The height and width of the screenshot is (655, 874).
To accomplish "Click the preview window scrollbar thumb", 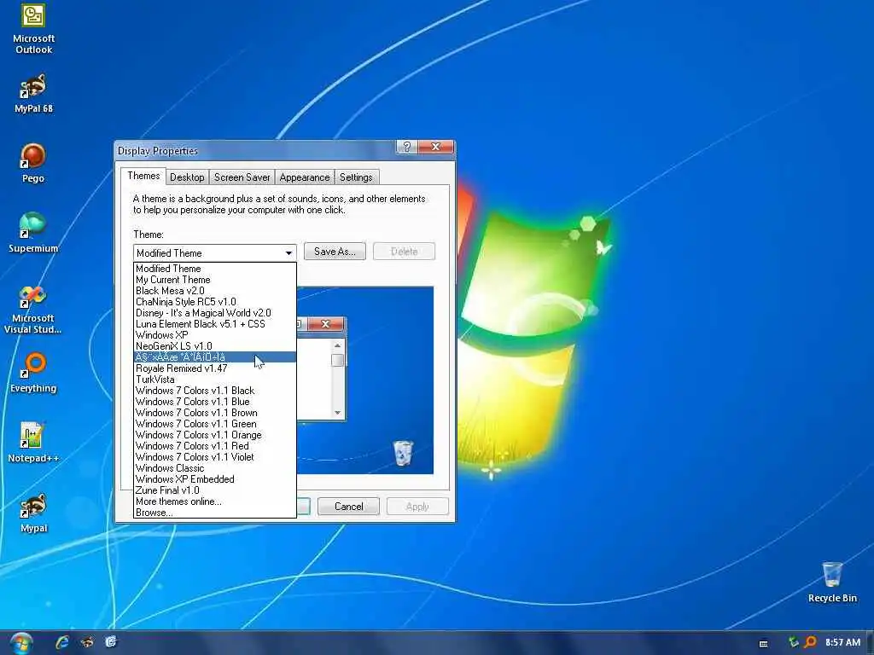I will [337, 361].
